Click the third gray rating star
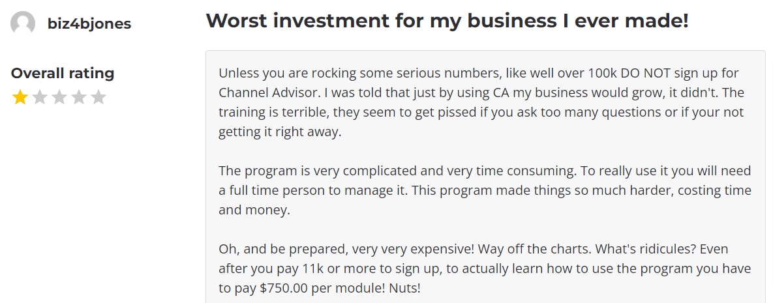The image size is (773, 303). [x=59, y=97]
